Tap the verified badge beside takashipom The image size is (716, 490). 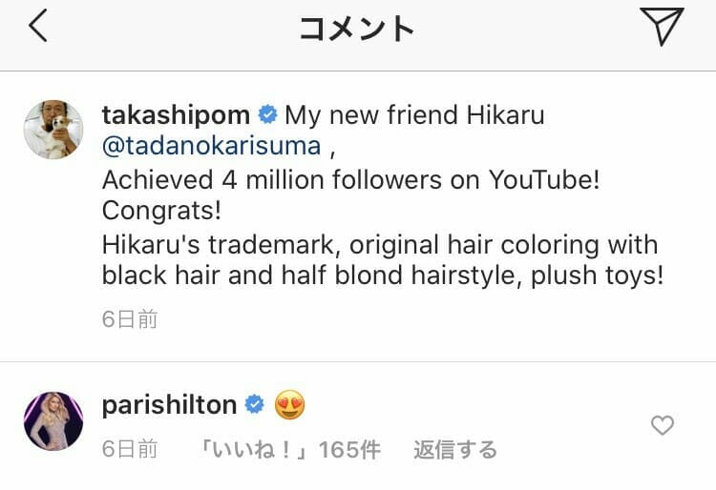click(267, 114)
